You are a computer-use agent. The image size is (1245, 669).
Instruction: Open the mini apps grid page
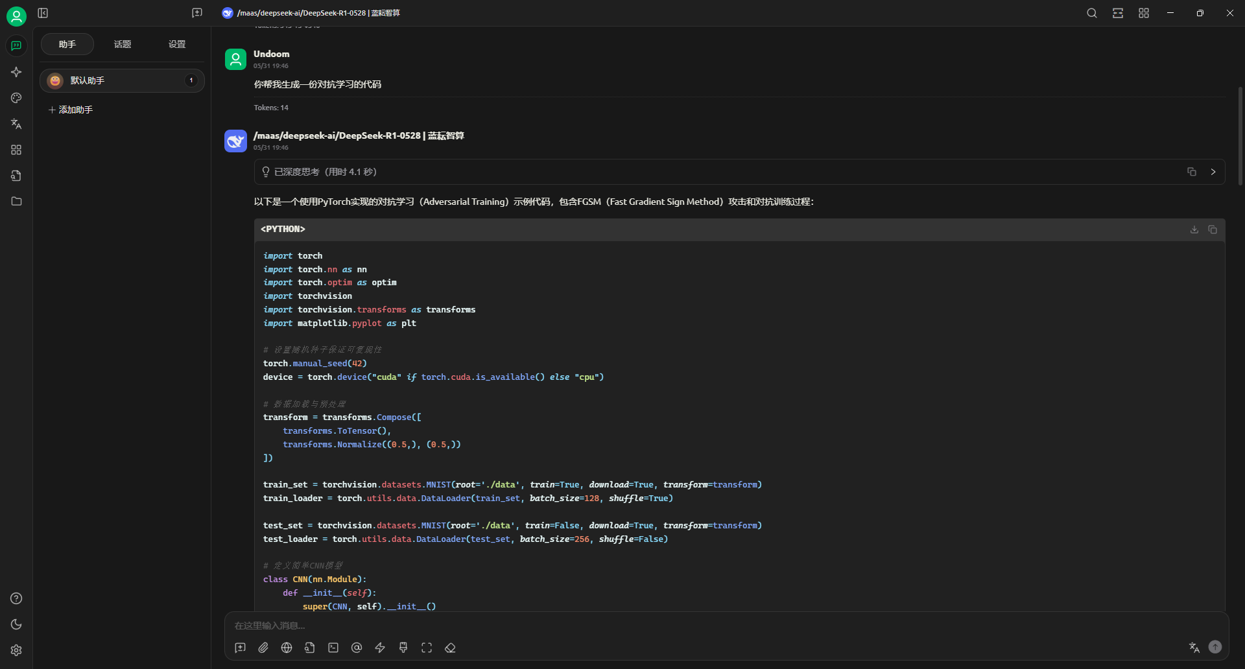click(x=16, y=150)
